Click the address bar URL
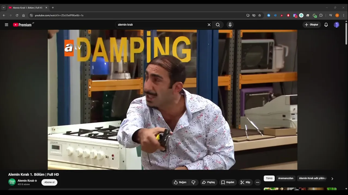This screenshot has width=348, height=195. click(x=59, y=15)
